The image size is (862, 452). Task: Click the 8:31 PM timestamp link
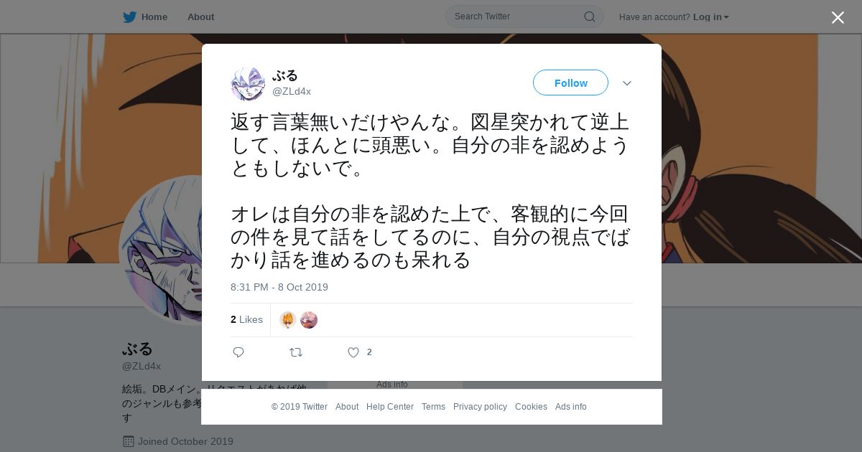279,287
